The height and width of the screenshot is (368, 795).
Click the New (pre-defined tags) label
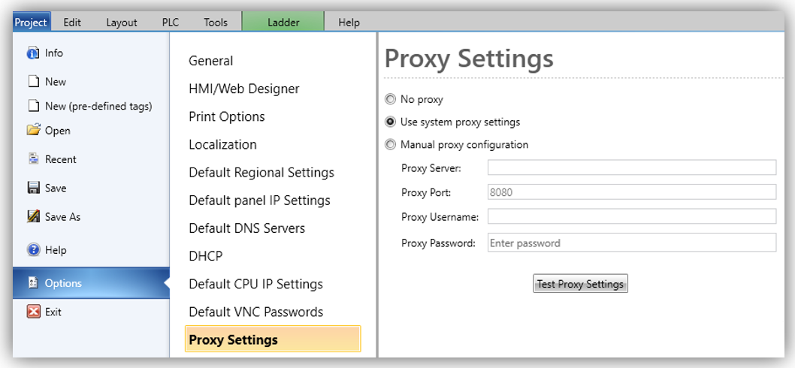click(98, 107)
